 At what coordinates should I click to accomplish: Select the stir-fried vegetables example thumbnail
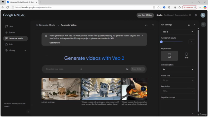click(134, 89)
